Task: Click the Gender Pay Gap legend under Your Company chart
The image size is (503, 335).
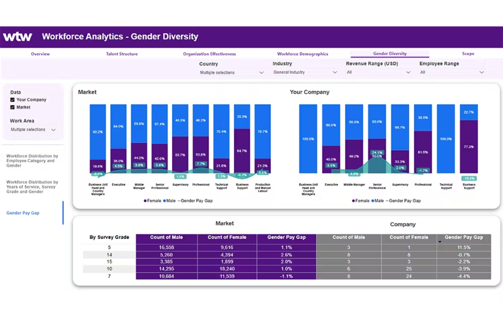Action: click(x=404, y=201)
